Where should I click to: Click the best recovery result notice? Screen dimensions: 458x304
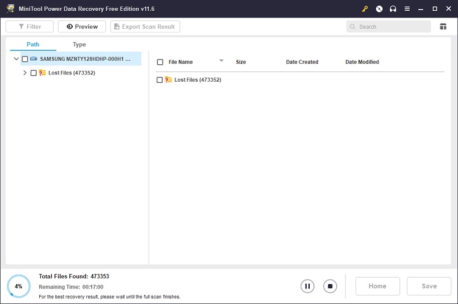[110, 297]
